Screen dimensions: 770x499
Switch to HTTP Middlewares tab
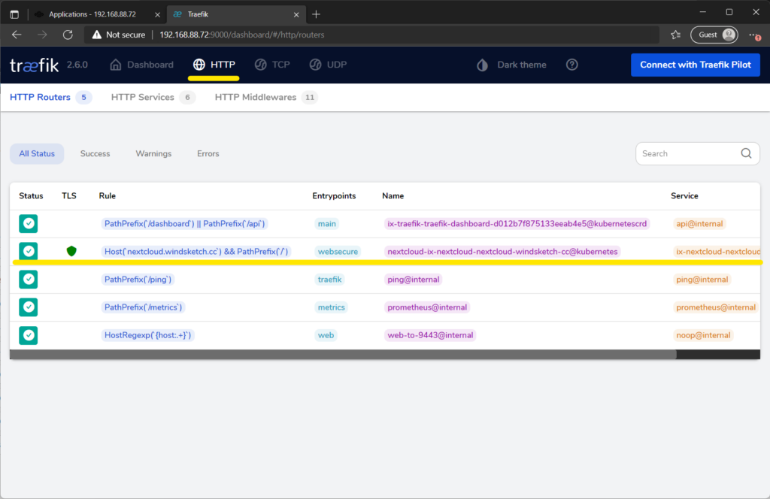tap(266, 97)
